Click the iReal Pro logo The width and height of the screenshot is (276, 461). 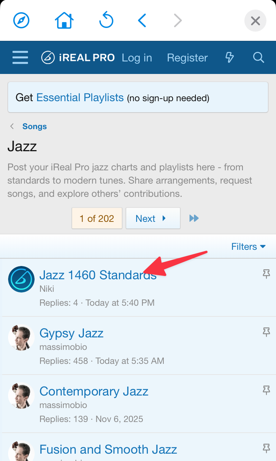pos(78,58)
